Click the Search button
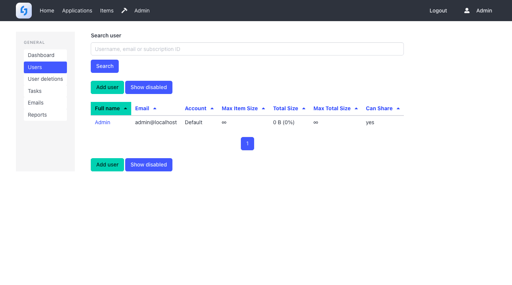 105,66
